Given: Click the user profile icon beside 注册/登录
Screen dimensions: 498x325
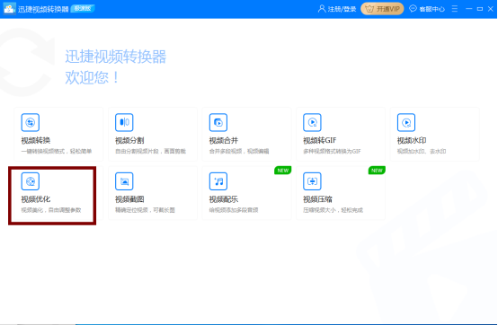Looking at the screenshot, I should pos(322,9).
